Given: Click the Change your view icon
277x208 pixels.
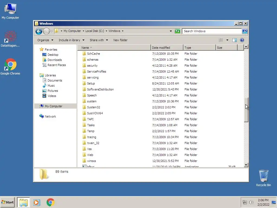Looking at the screenshot, I should coord(221,40).
